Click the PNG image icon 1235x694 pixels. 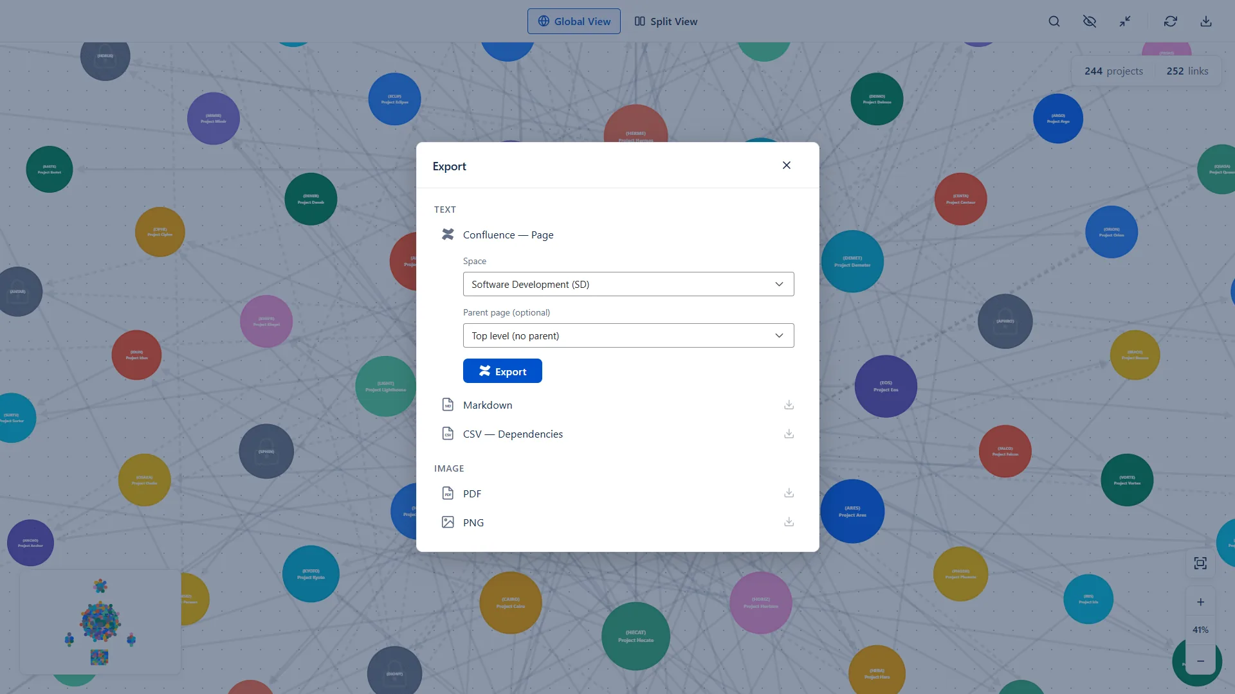point(448,522)
